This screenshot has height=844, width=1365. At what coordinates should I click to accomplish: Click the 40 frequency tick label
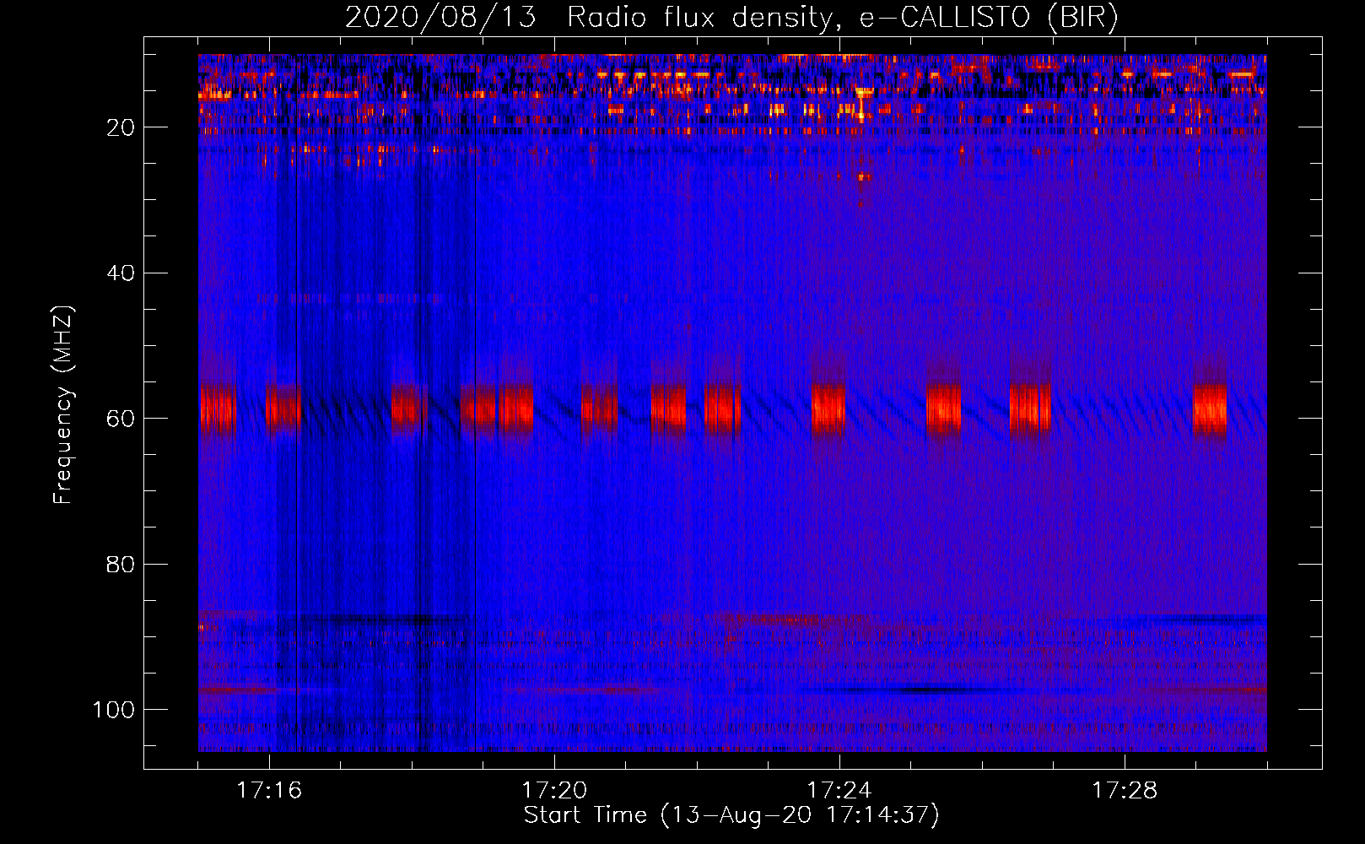pos(121,273)
